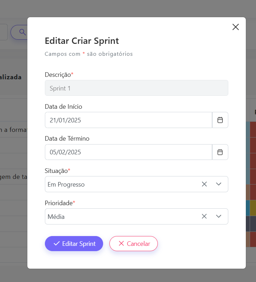Image resolution: width=256 pixels, height=282 pixels.
Task: Click the magnifier search icon behind the dialog
Action: pos(22,32)
